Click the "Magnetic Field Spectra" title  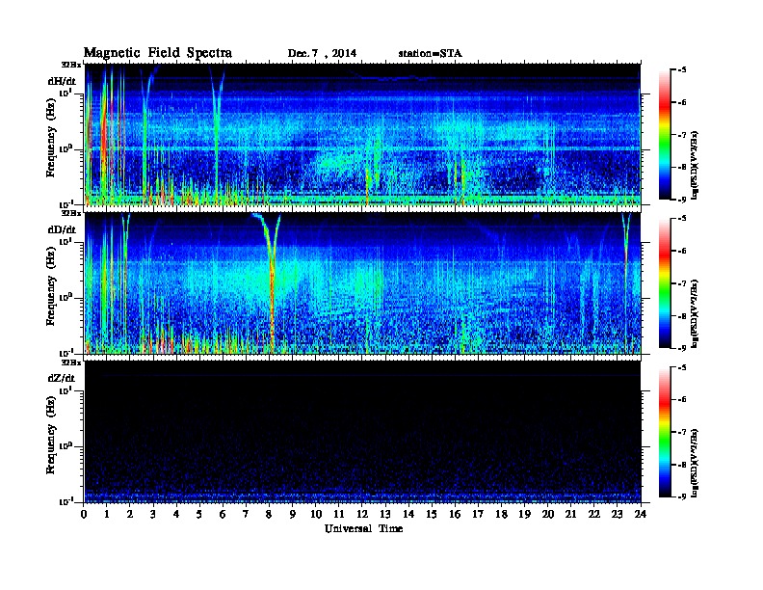[158, 53]
